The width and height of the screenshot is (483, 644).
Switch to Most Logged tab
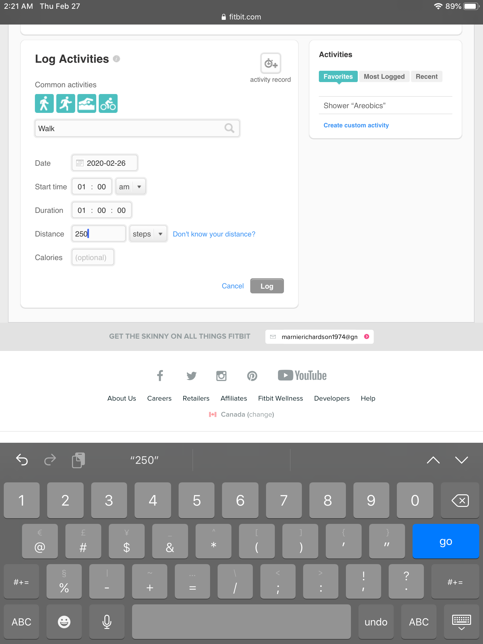(x=384, y=76)
